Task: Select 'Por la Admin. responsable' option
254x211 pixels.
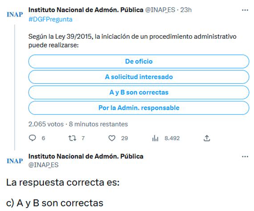Action: click(139, 108)
